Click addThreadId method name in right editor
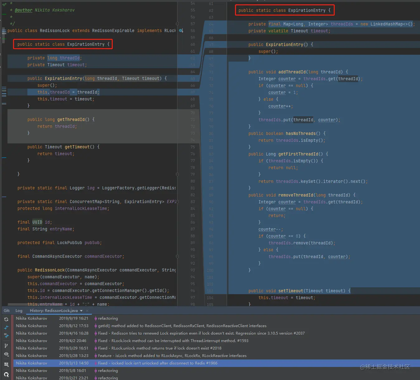Viewport: 420px width, 380px height. [x=292, y=72]
